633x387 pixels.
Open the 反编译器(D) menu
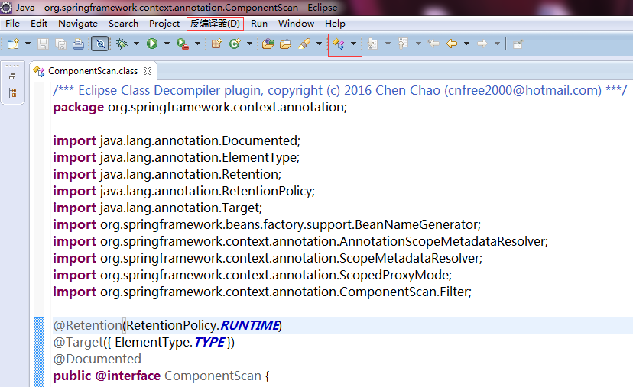(215, 24)
